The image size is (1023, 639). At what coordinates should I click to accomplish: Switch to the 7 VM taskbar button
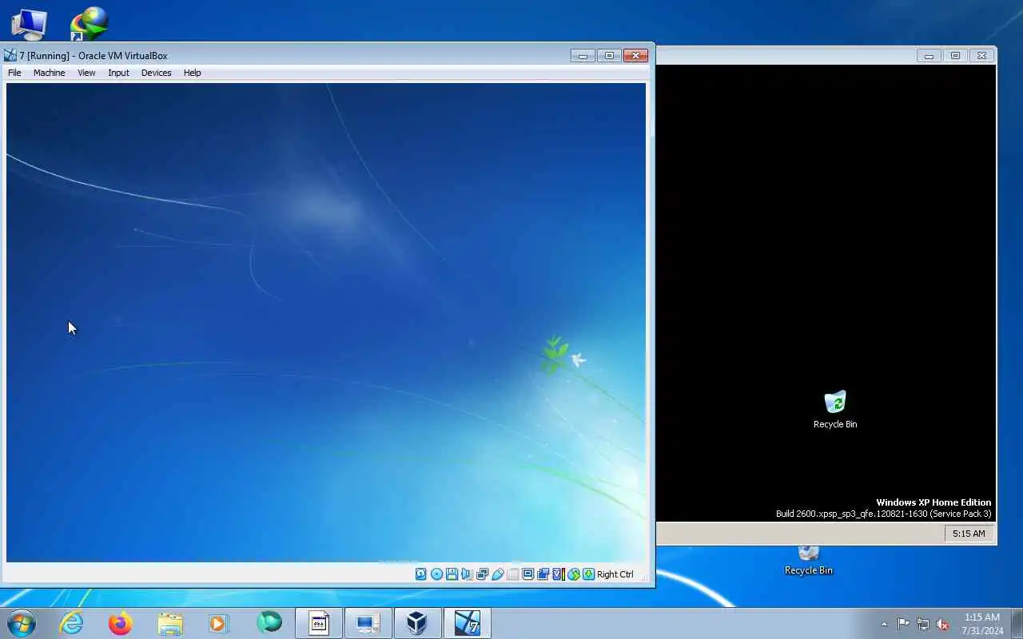click(x=467, y=623)
